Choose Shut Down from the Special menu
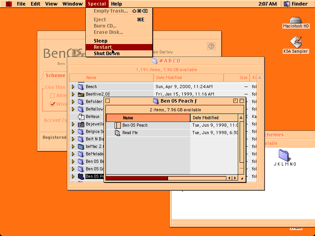 coord(119,53)
